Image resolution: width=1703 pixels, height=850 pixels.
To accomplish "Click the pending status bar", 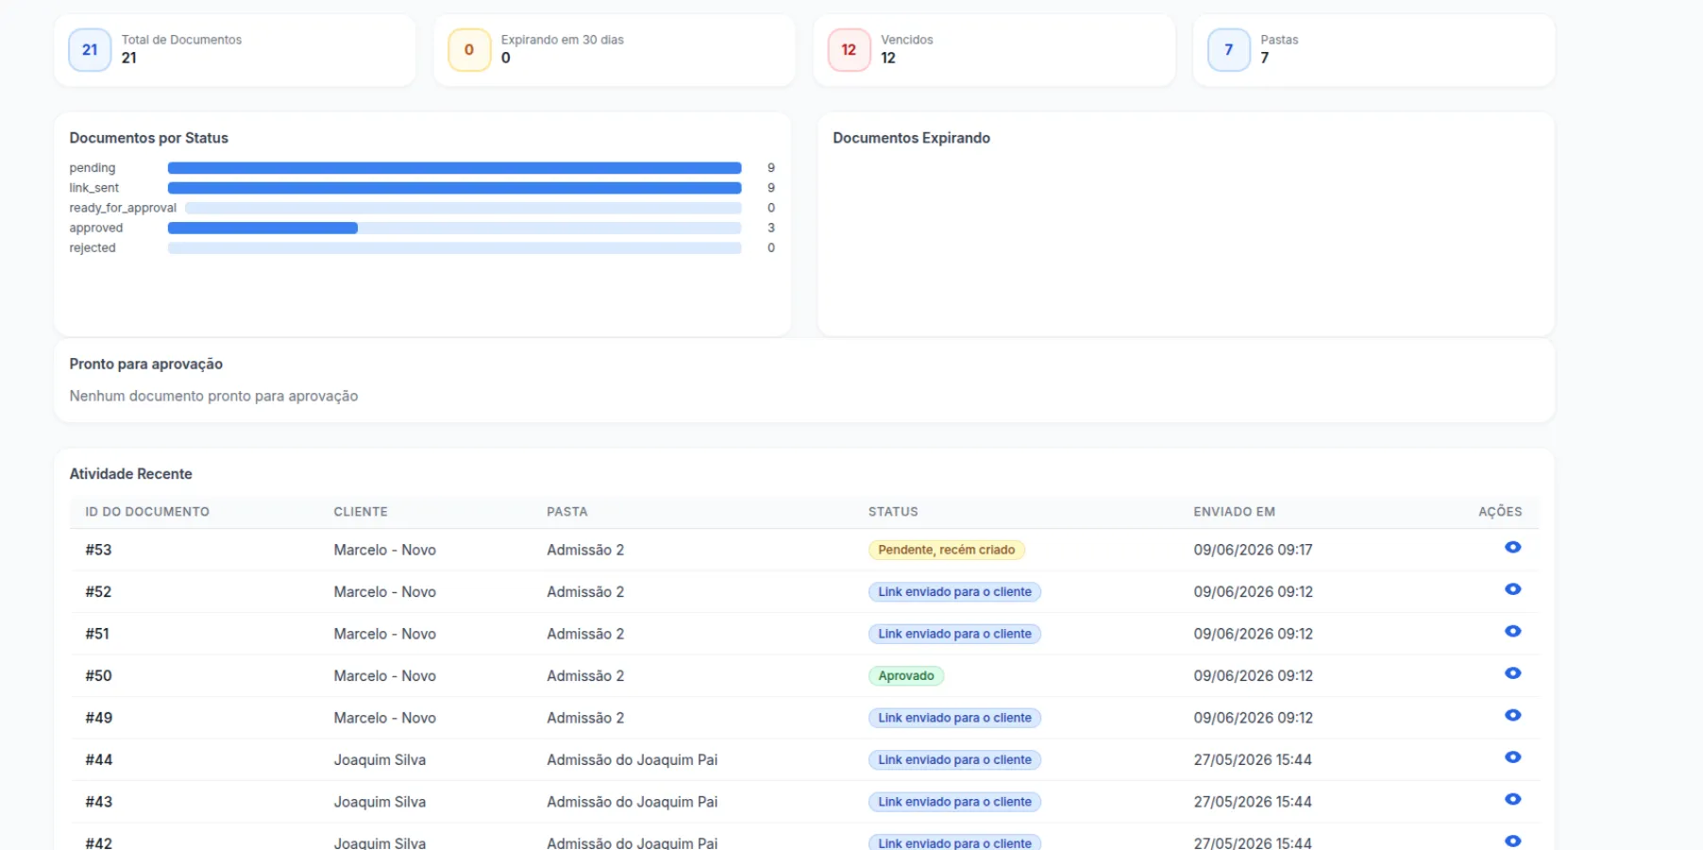I will click(x=454, y=168).
